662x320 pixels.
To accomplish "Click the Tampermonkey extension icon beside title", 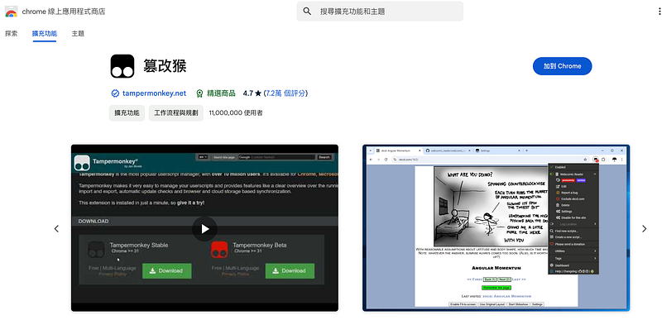I will 122,66.
